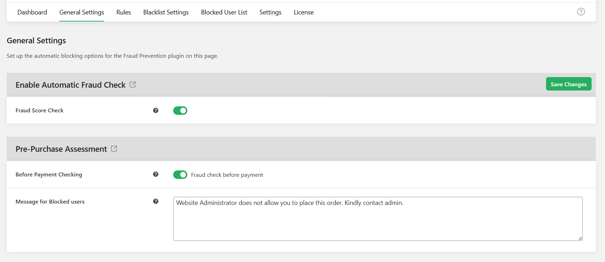Switch to the Dashboard tab
Viewport: 605px width, 262px height.
[32, 12]
